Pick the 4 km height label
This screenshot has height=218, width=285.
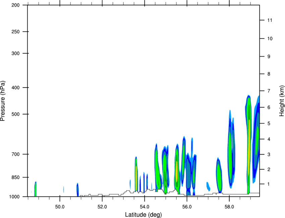[x=269, y=139]
